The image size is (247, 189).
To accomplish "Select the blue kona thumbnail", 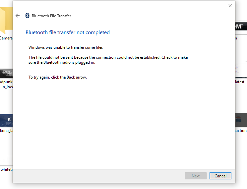I will point(6,120).
